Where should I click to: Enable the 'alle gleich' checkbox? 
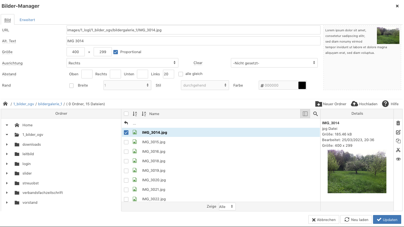tap(181, 74)
